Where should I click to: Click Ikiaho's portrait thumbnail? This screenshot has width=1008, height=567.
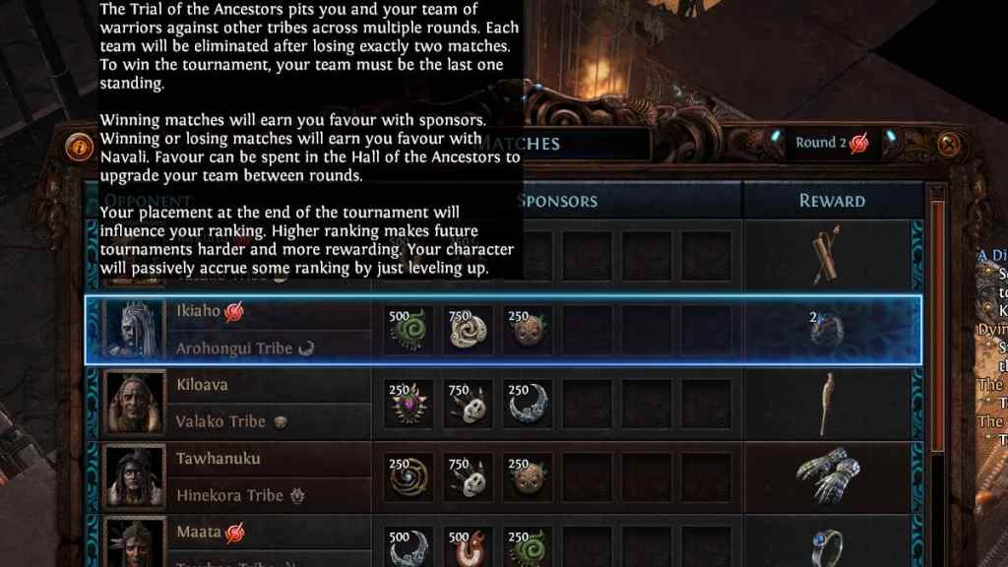134,329
